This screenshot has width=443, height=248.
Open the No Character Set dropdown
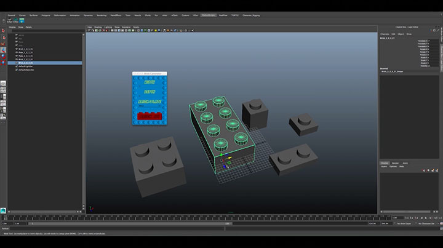click(x=426, y=223)
